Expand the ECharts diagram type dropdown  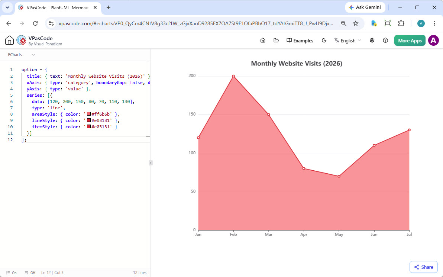(x=22, y=55)
